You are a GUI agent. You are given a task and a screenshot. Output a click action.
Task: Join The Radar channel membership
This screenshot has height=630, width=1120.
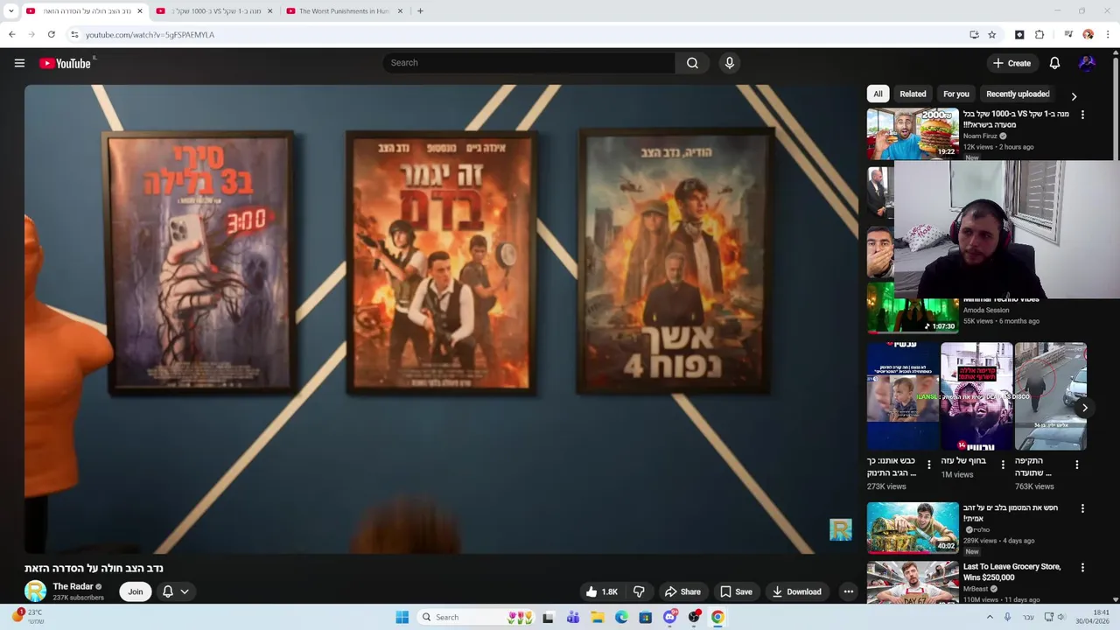click(135, 591)
